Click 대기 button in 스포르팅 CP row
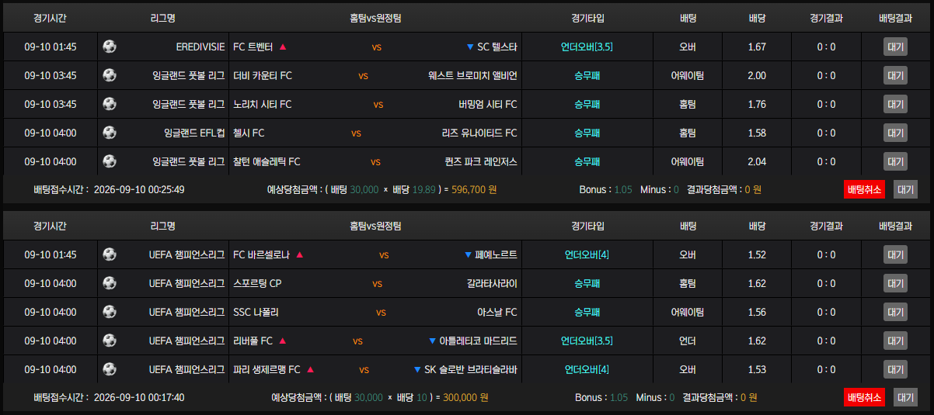This screenshot has width=934, height=415. click(895, 283)
